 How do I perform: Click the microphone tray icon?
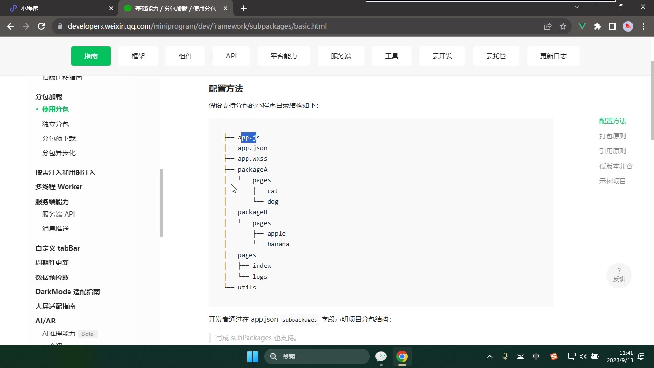[505, 356]
